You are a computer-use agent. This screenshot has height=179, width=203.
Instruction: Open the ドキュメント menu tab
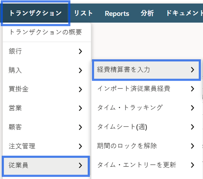click(184, 13)
